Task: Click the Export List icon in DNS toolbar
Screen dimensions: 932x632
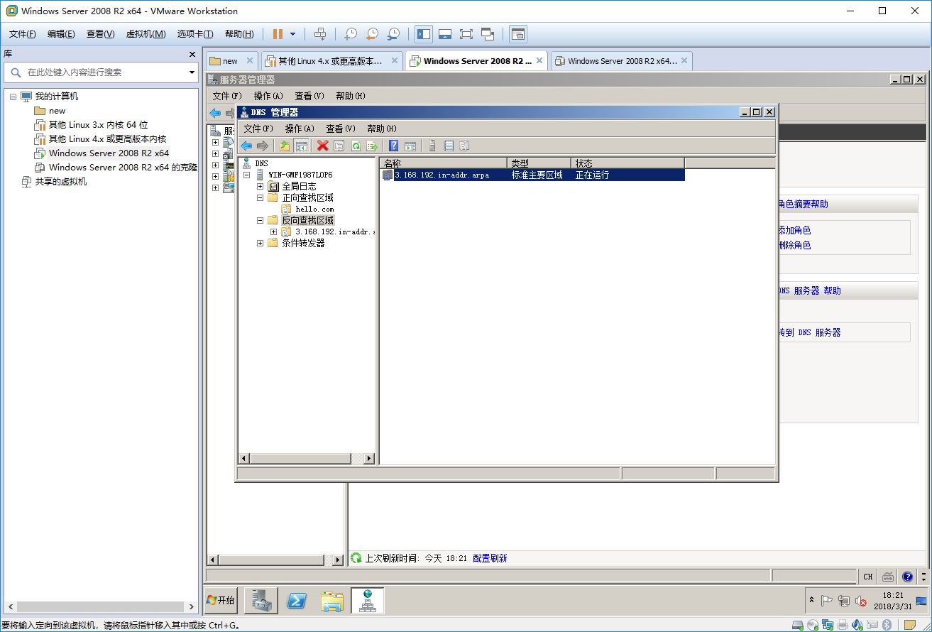Action: pos(371,146)
